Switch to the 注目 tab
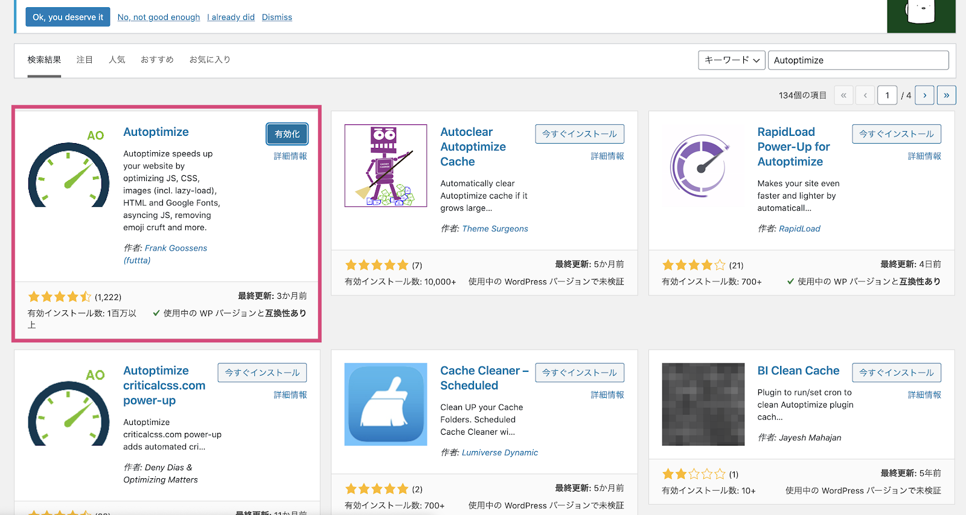 [85, 60]
